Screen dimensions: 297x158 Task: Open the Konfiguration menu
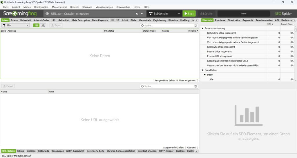click(41, 7)
